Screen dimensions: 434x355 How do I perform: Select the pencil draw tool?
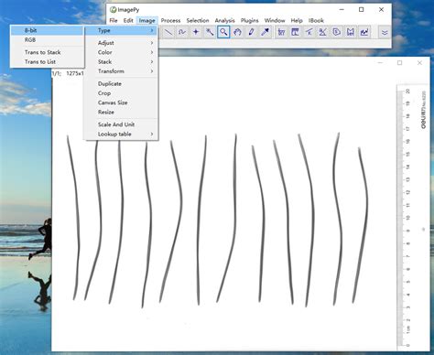pyautogui.click(x=252, y=32)
